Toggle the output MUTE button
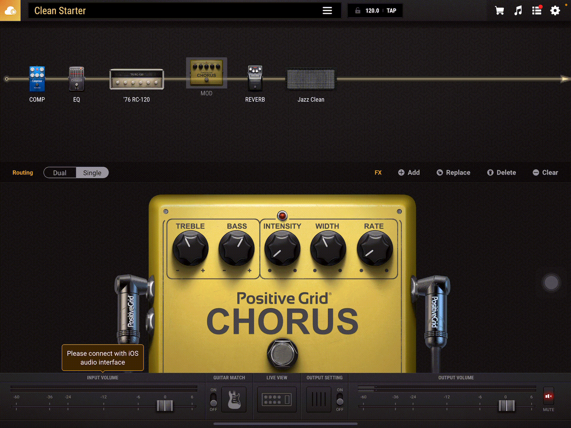The image size is (571, 428). click(x=548, y=396)
